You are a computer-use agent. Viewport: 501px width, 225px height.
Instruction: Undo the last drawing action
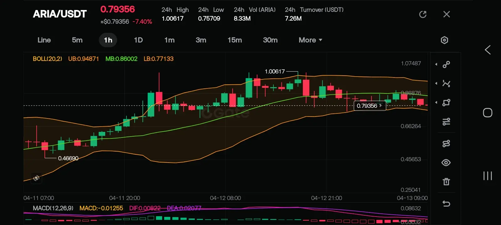[446, 204]
